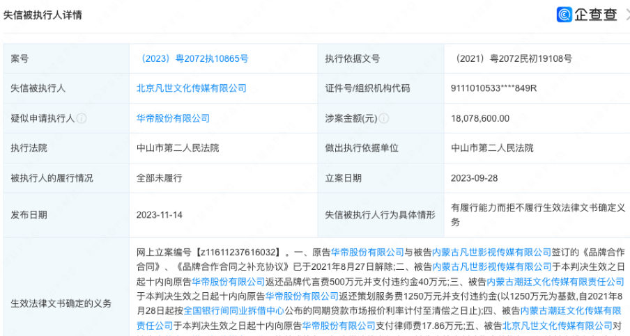Open 北京凡世文化传媒有限公司 link in 失信被执行人 row
This screenshot has height=336, width=630.
click(191, 88)
